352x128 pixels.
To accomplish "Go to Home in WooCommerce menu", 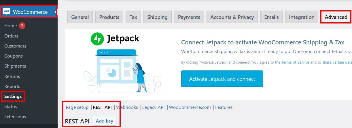I will pyautogui.click(x=11, y=26).
